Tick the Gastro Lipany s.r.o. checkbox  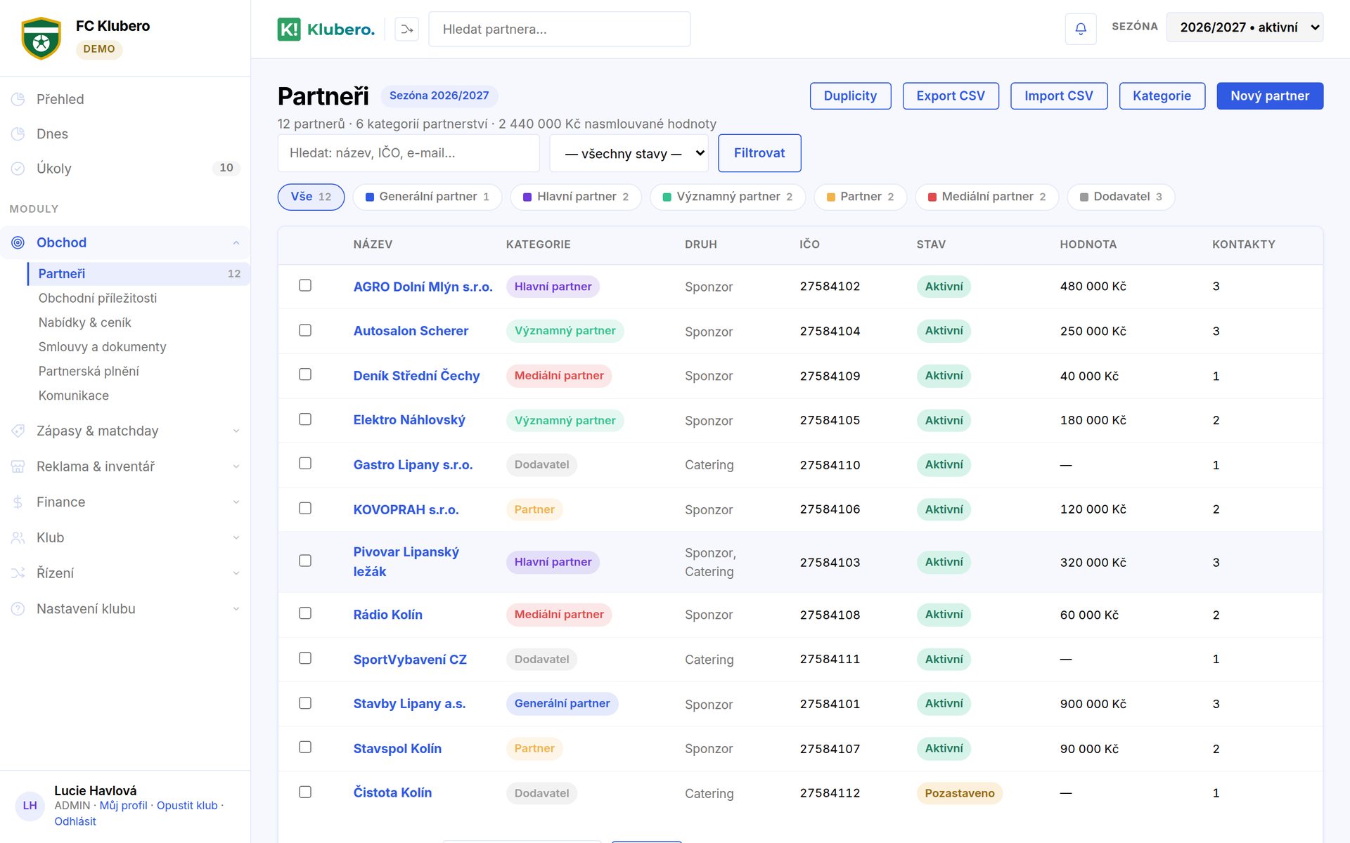(305, 464)
